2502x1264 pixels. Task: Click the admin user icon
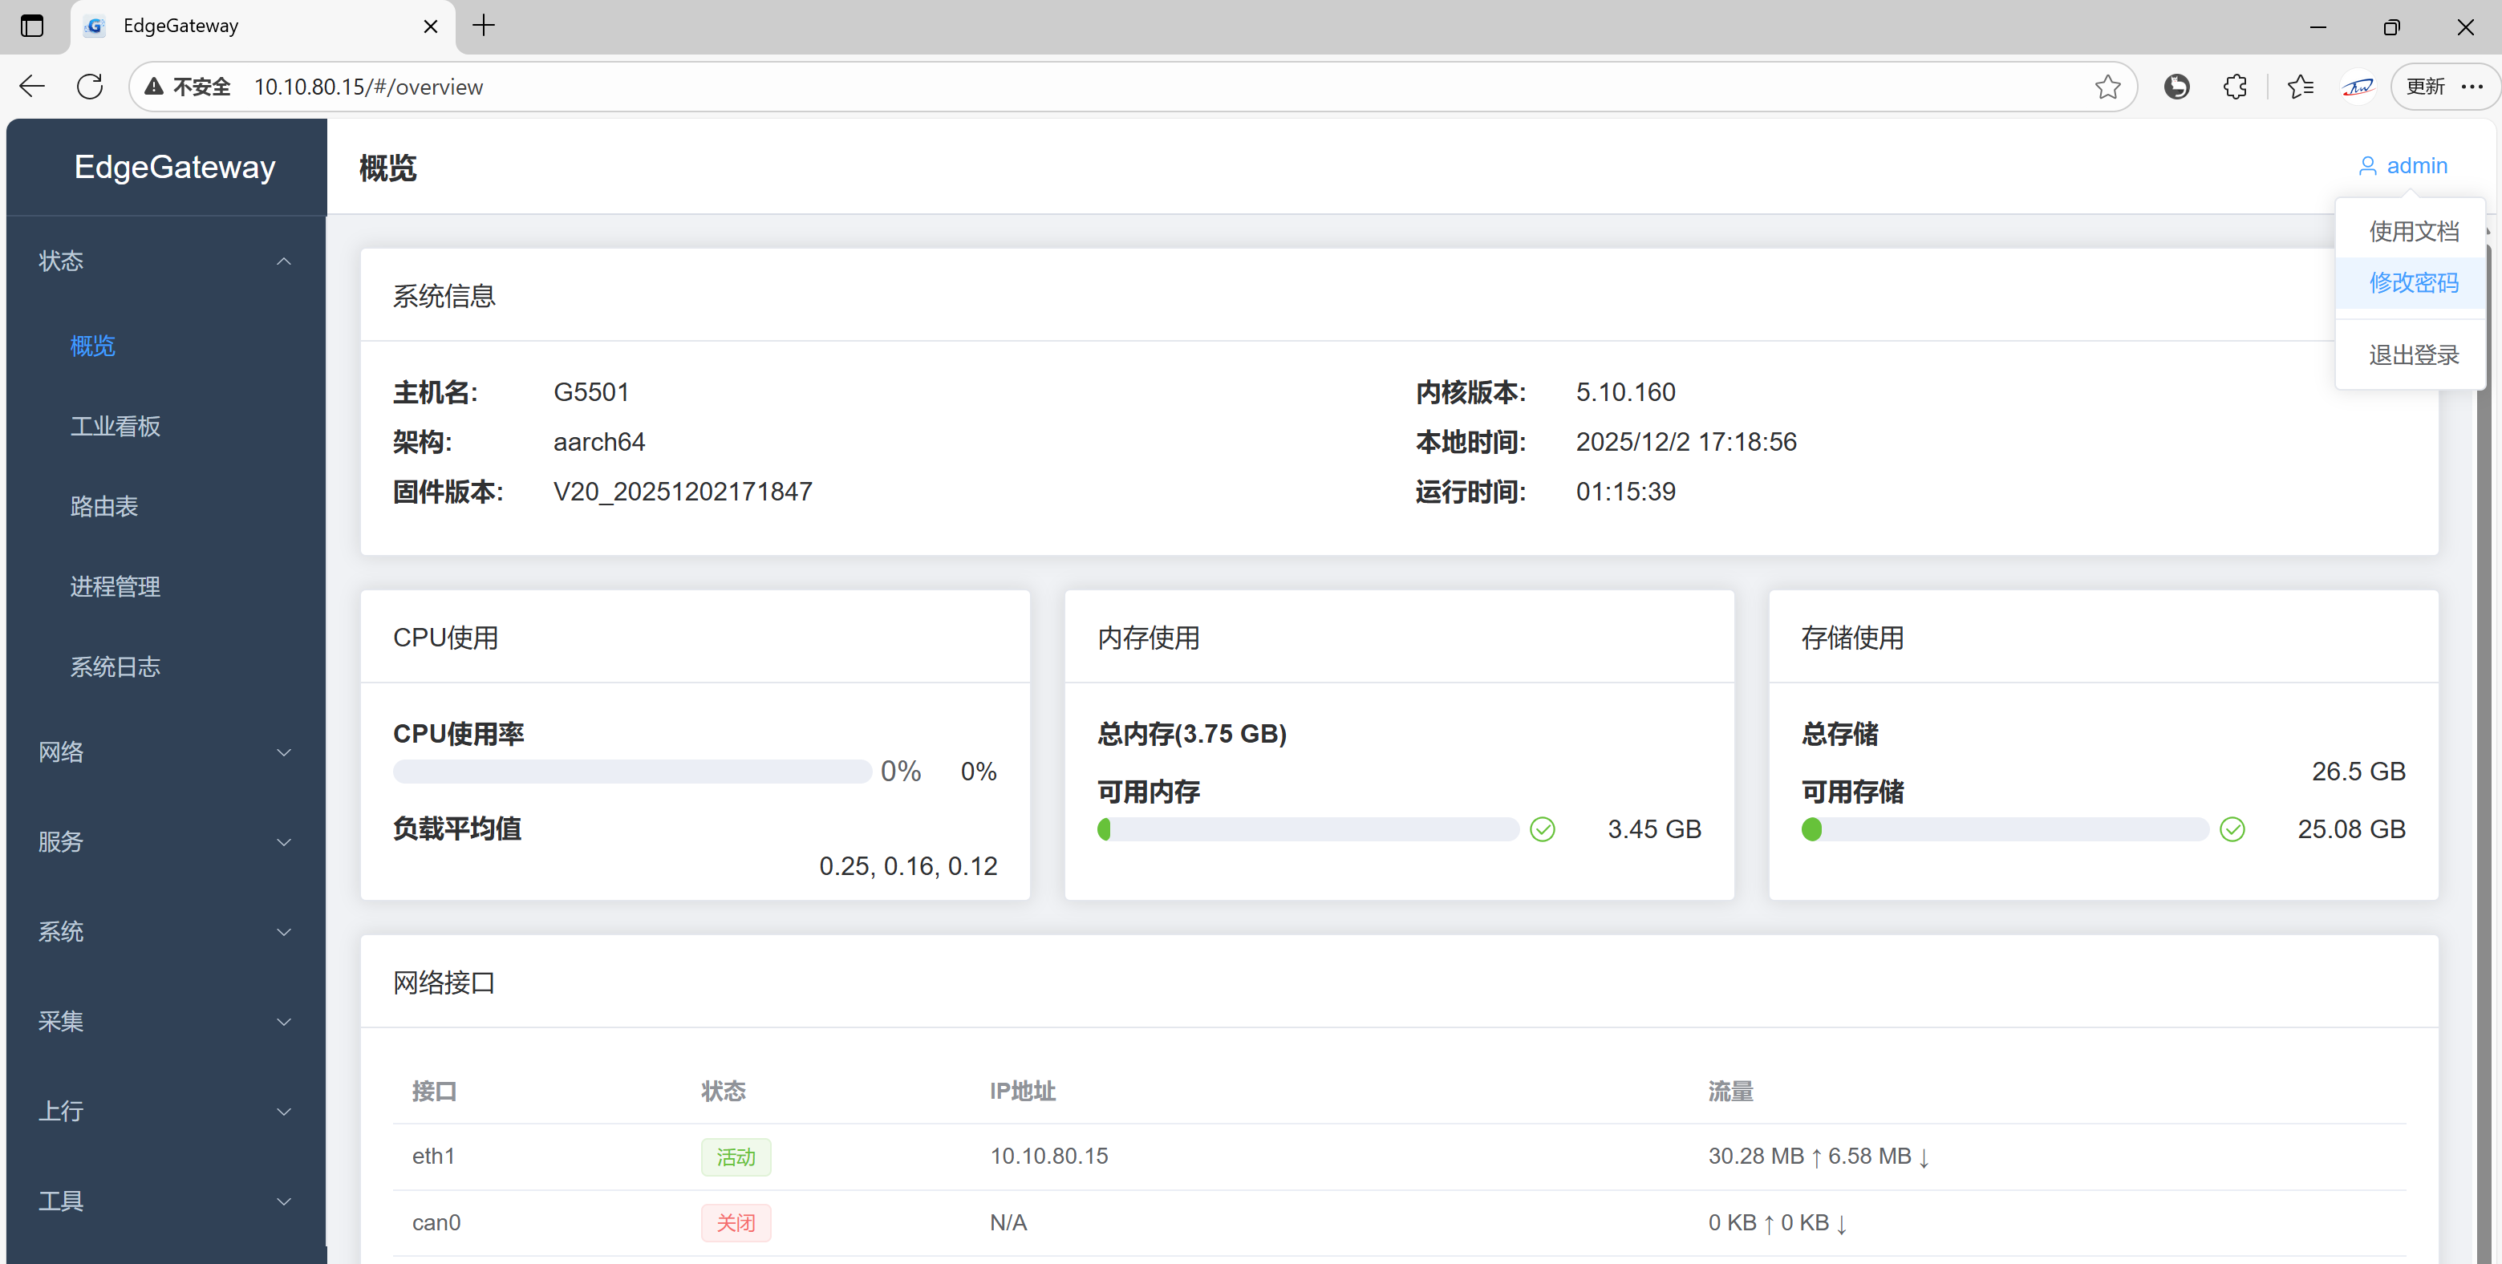pos(2367,166)
